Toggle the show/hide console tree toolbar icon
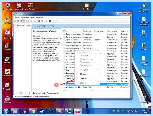The height and width of the screenshot is (116, 153). 23,21
